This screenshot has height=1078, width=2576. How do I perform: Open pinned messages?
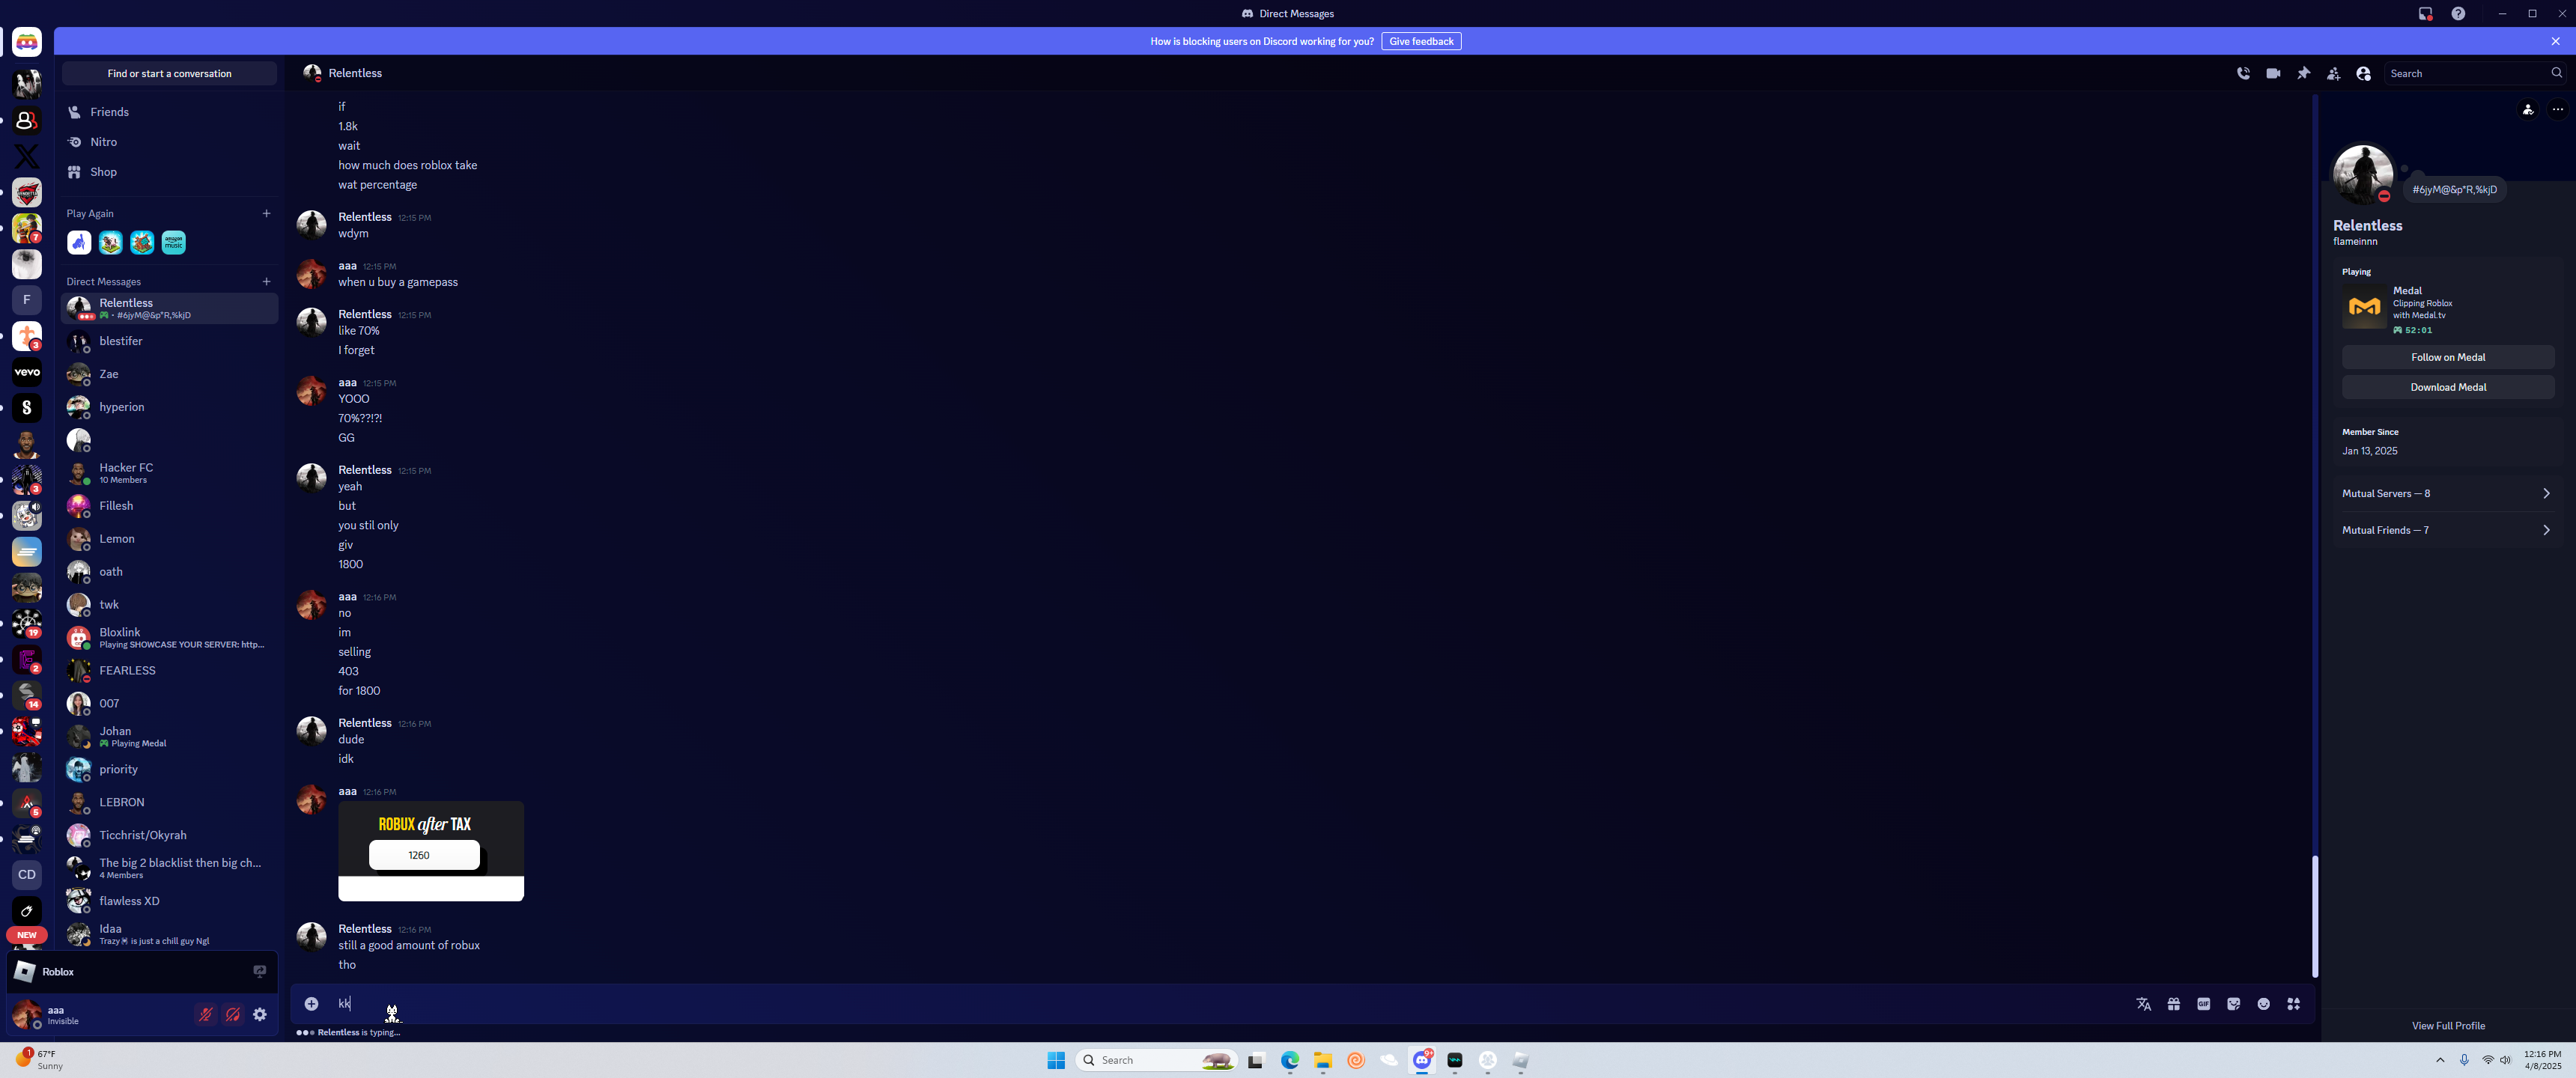[x=2303, y=73]
